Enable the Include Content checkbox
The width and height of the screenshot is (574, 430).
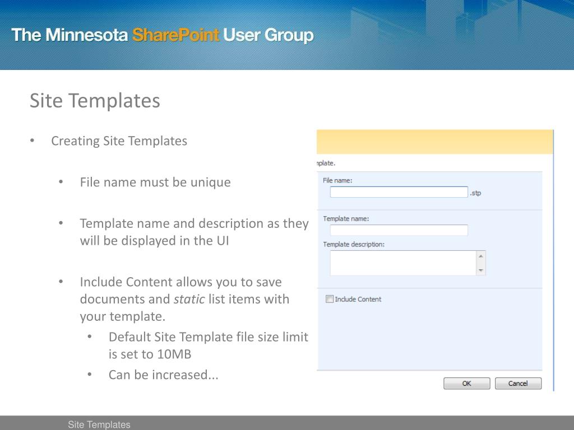pos(330,299)
